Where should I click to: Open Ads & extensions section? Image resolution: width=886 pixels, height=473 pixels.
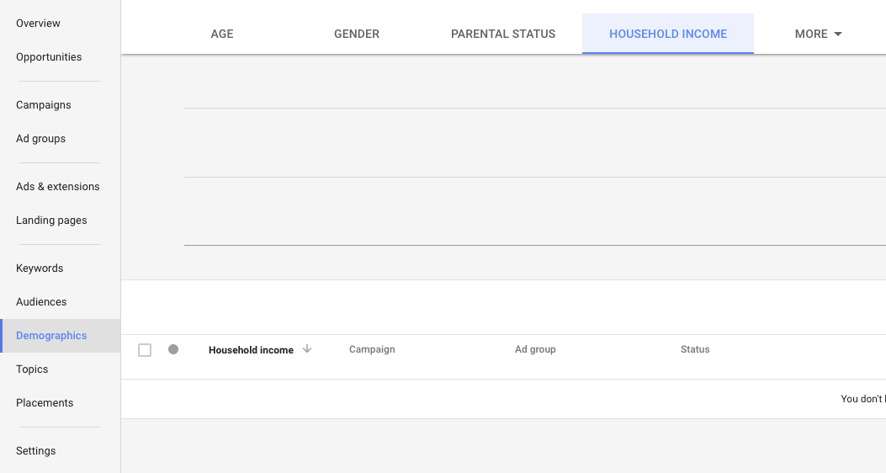(x=58, y=187)
